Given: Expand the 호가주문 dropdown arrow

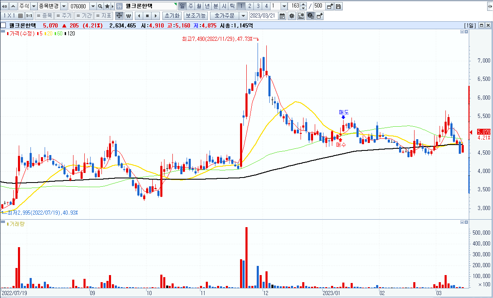Looking at the screenshot, I should click(243, 16).
